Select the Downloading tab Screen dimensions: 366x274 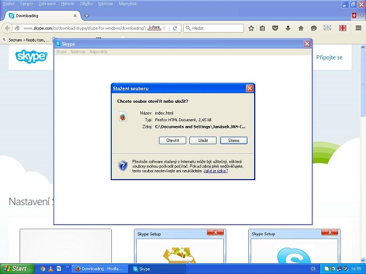(43, 15)
